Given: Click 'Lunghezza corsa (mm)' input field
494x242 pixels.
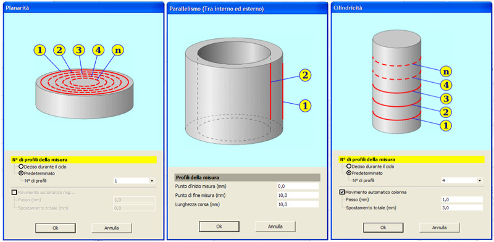Looking at the screenshot, I should click(298, 204).
